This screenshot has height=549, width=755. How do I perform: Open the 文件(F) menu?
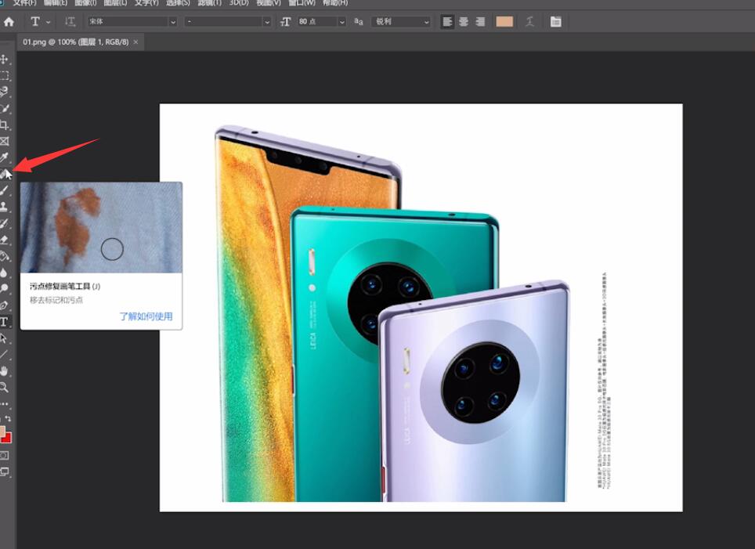24,2
